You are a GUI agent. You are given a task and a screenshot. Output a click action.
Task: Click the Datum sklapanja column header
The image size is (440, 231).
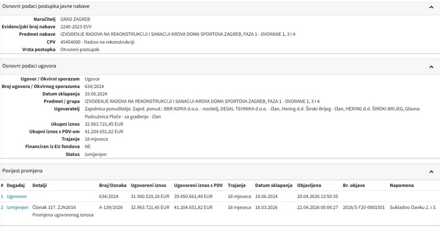click(x=274, y=185)
